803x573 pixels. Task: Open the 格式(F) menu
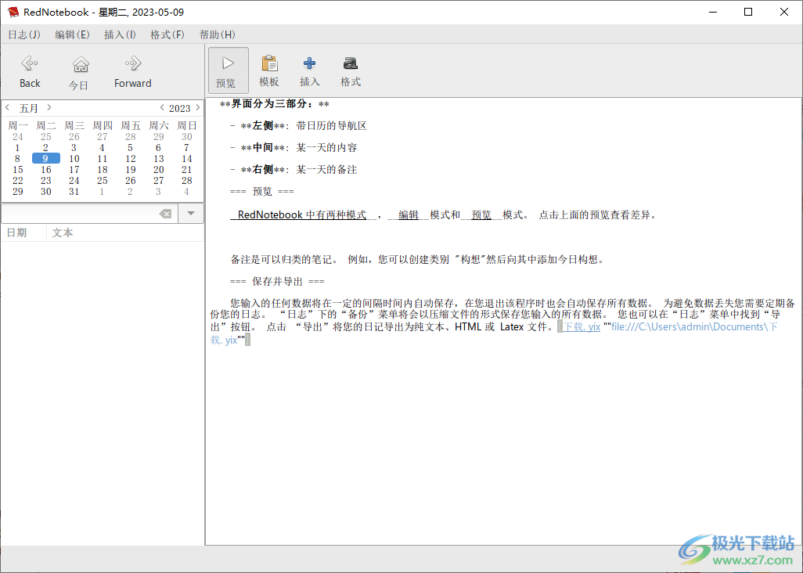(x=167, y=34)
